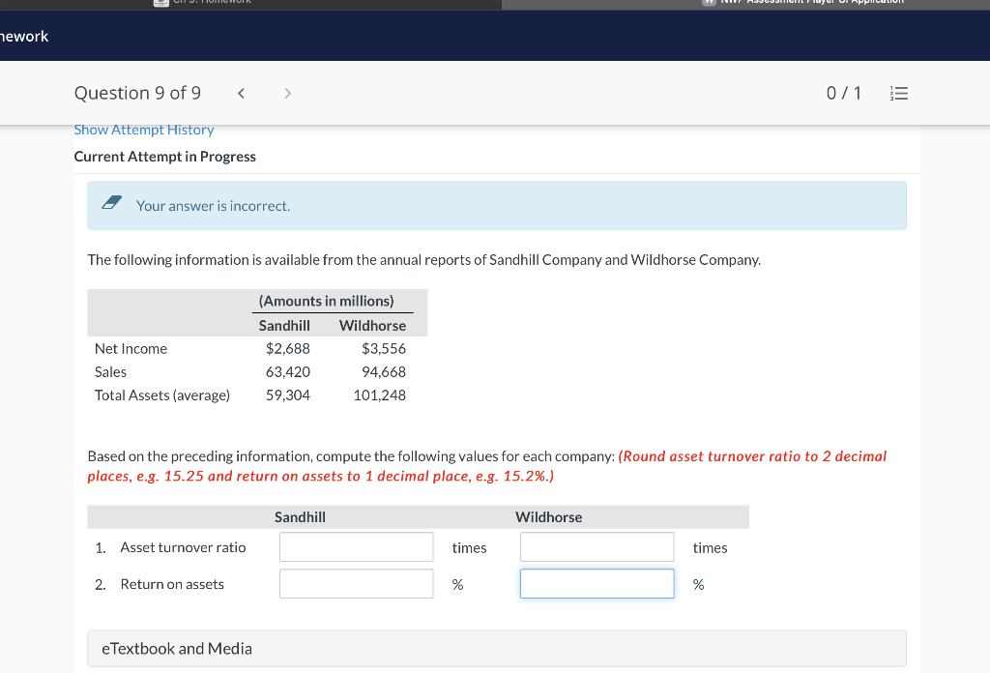Click Sandhill header in answer table
Viewport: 990px width, 673px height.
pyautogui.click(x=300, y=517)
